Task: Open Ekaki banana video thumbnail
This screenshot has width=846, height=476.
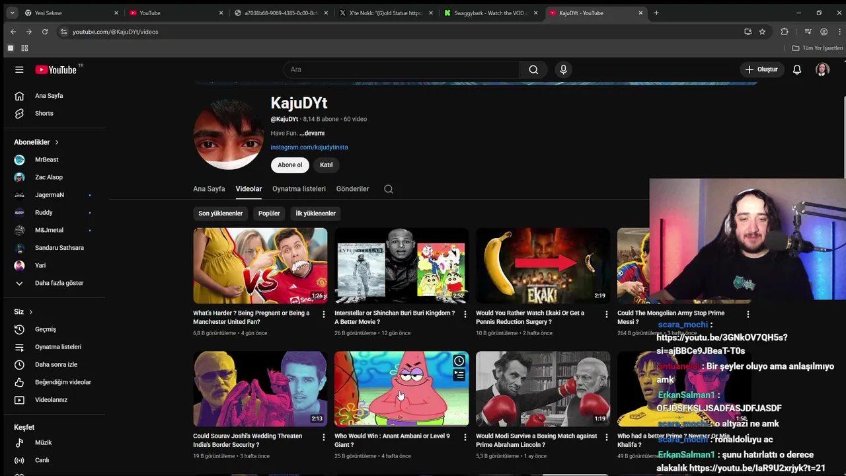Action: pos(543,266)
